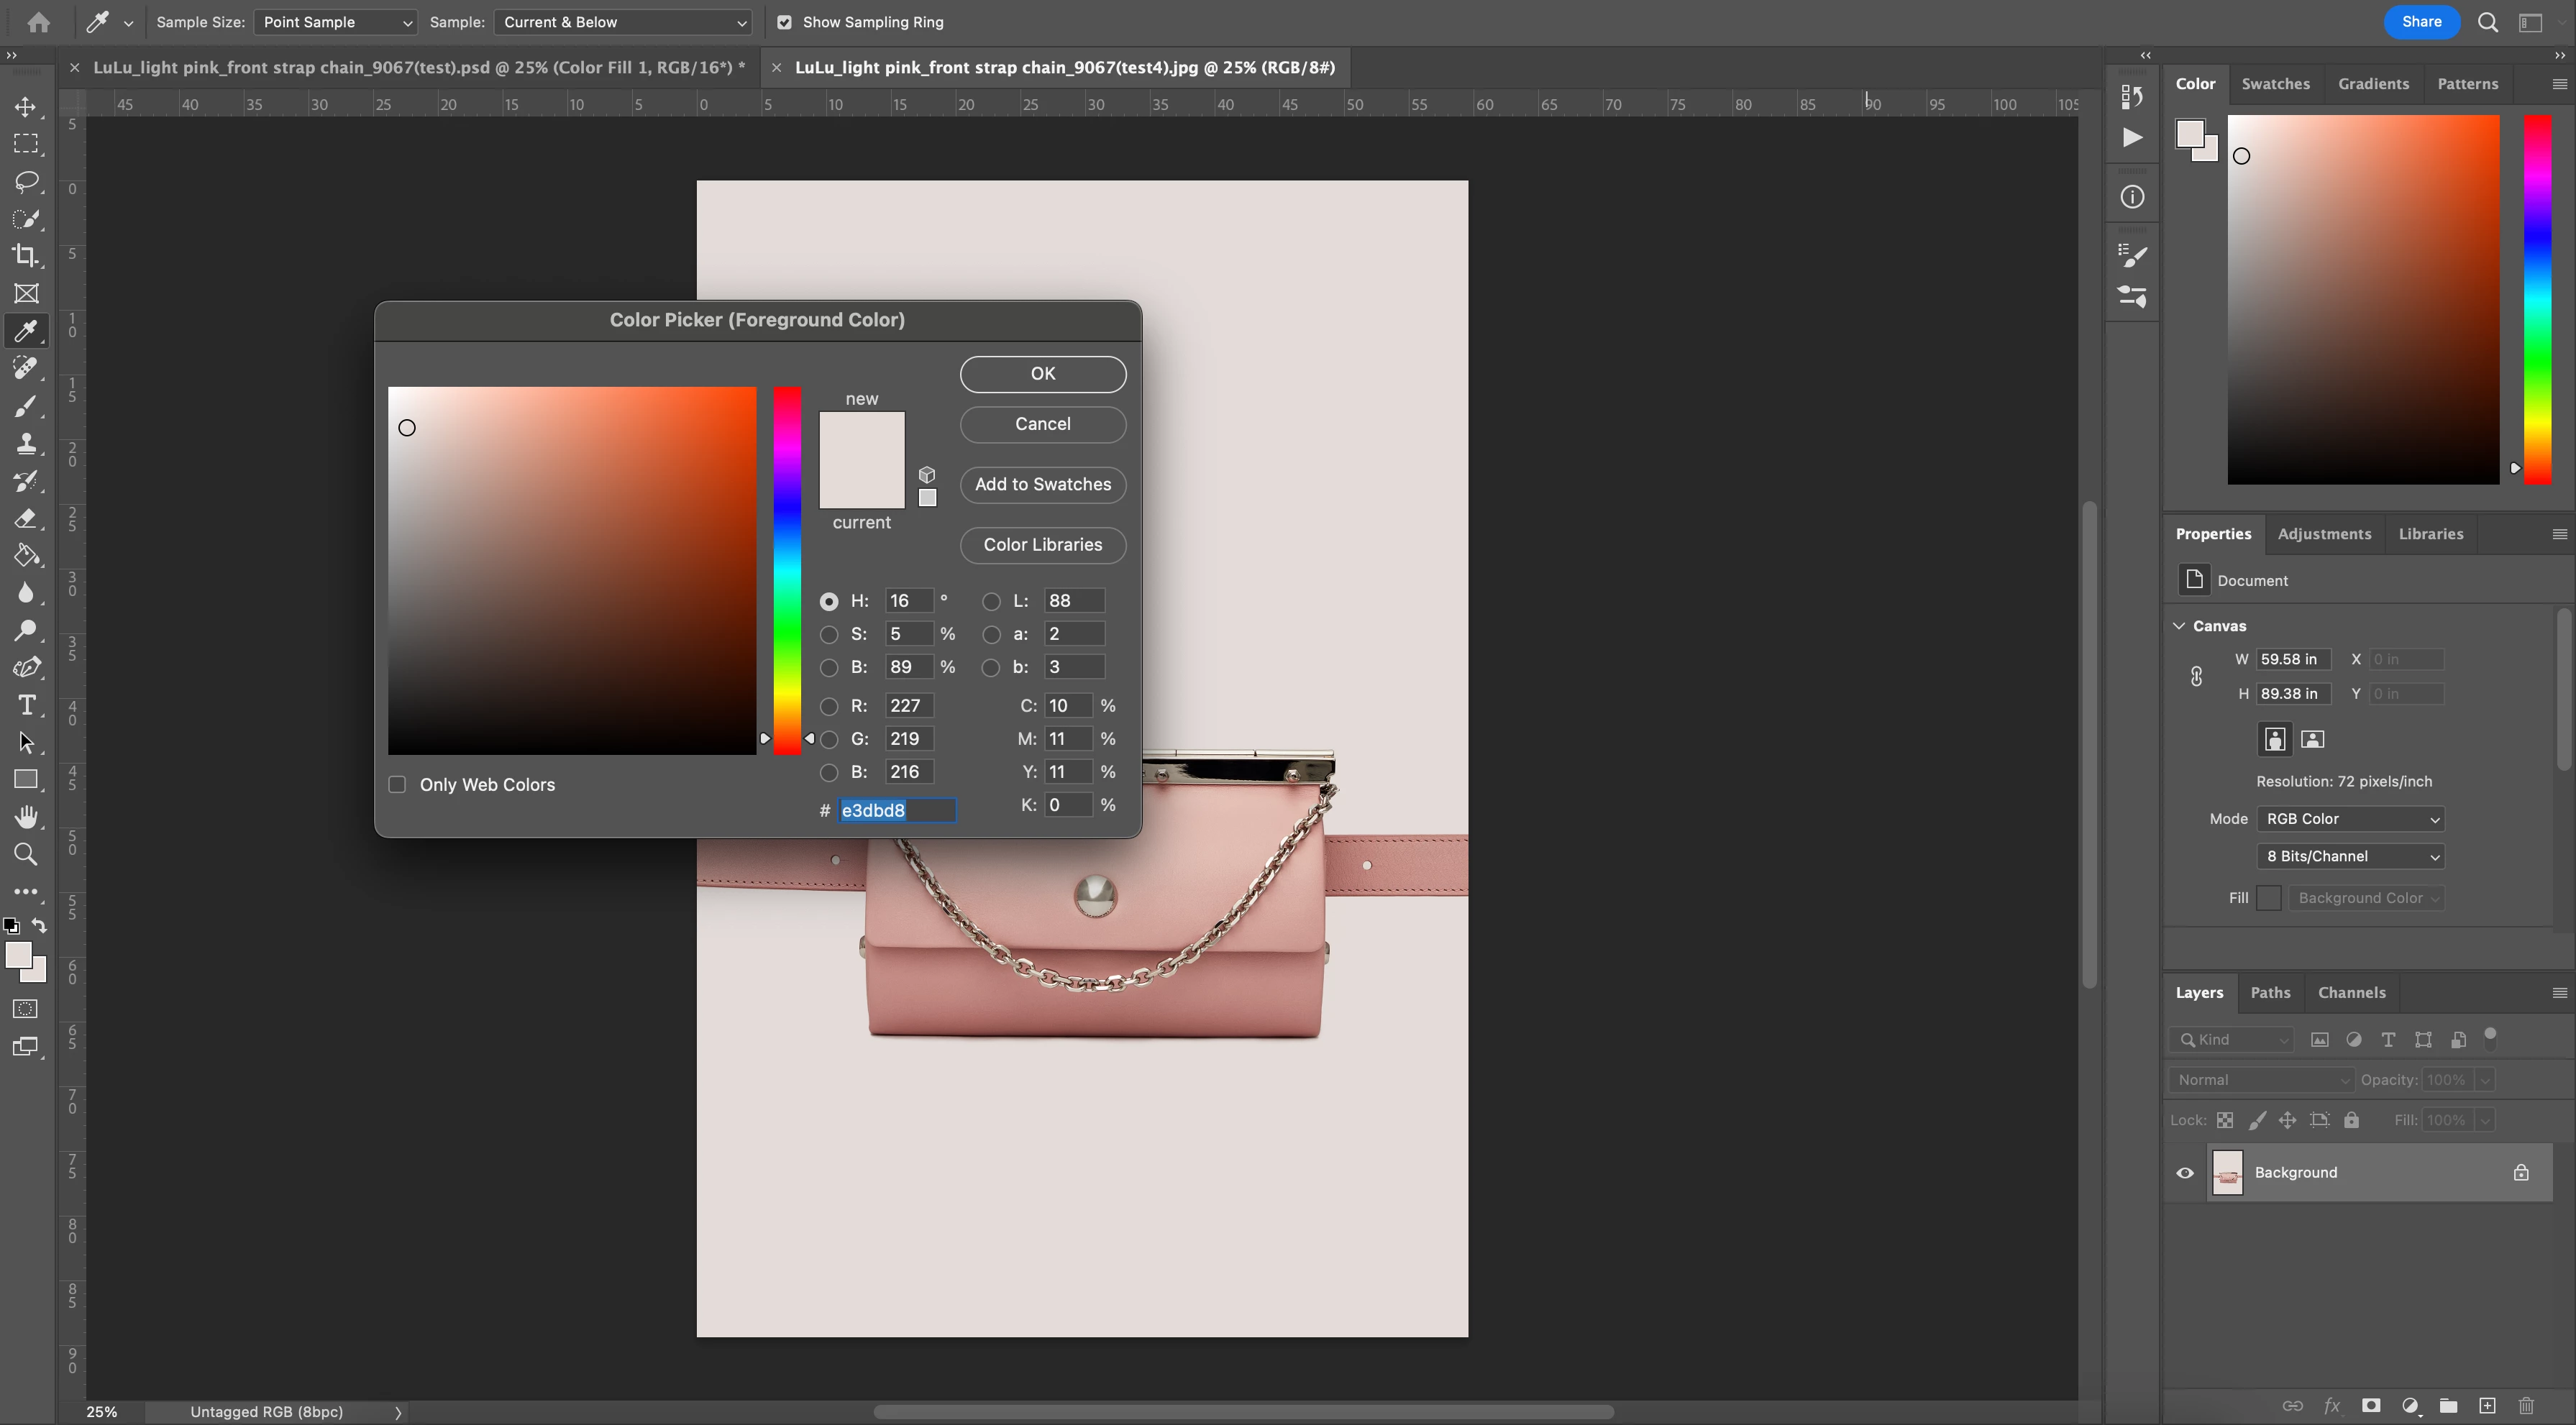Viewport: 2576px width, 1425px height.
Task: Switch to the Channels tab
Action: tap(2351, 993)
